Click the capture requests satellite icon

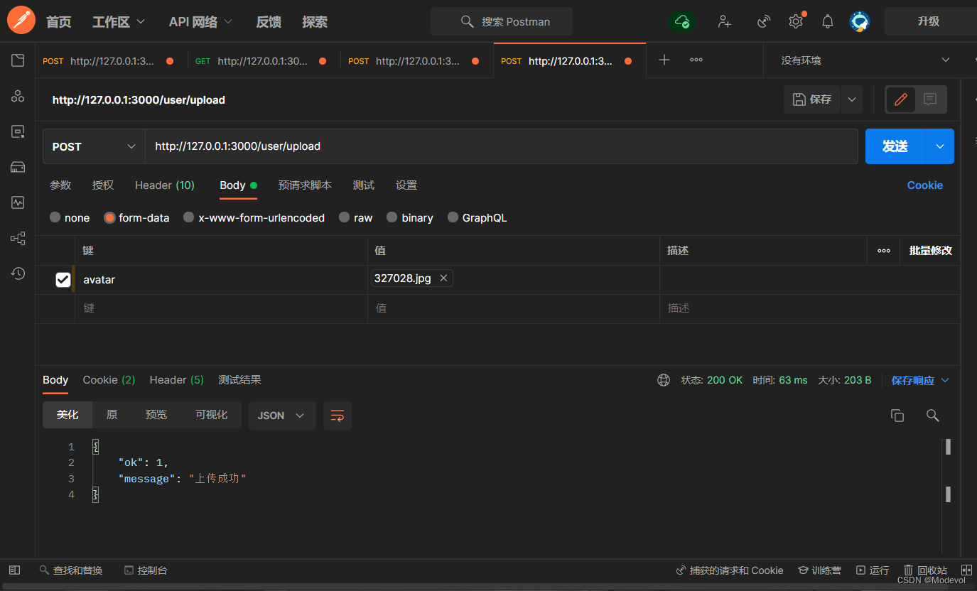point(764,21)
